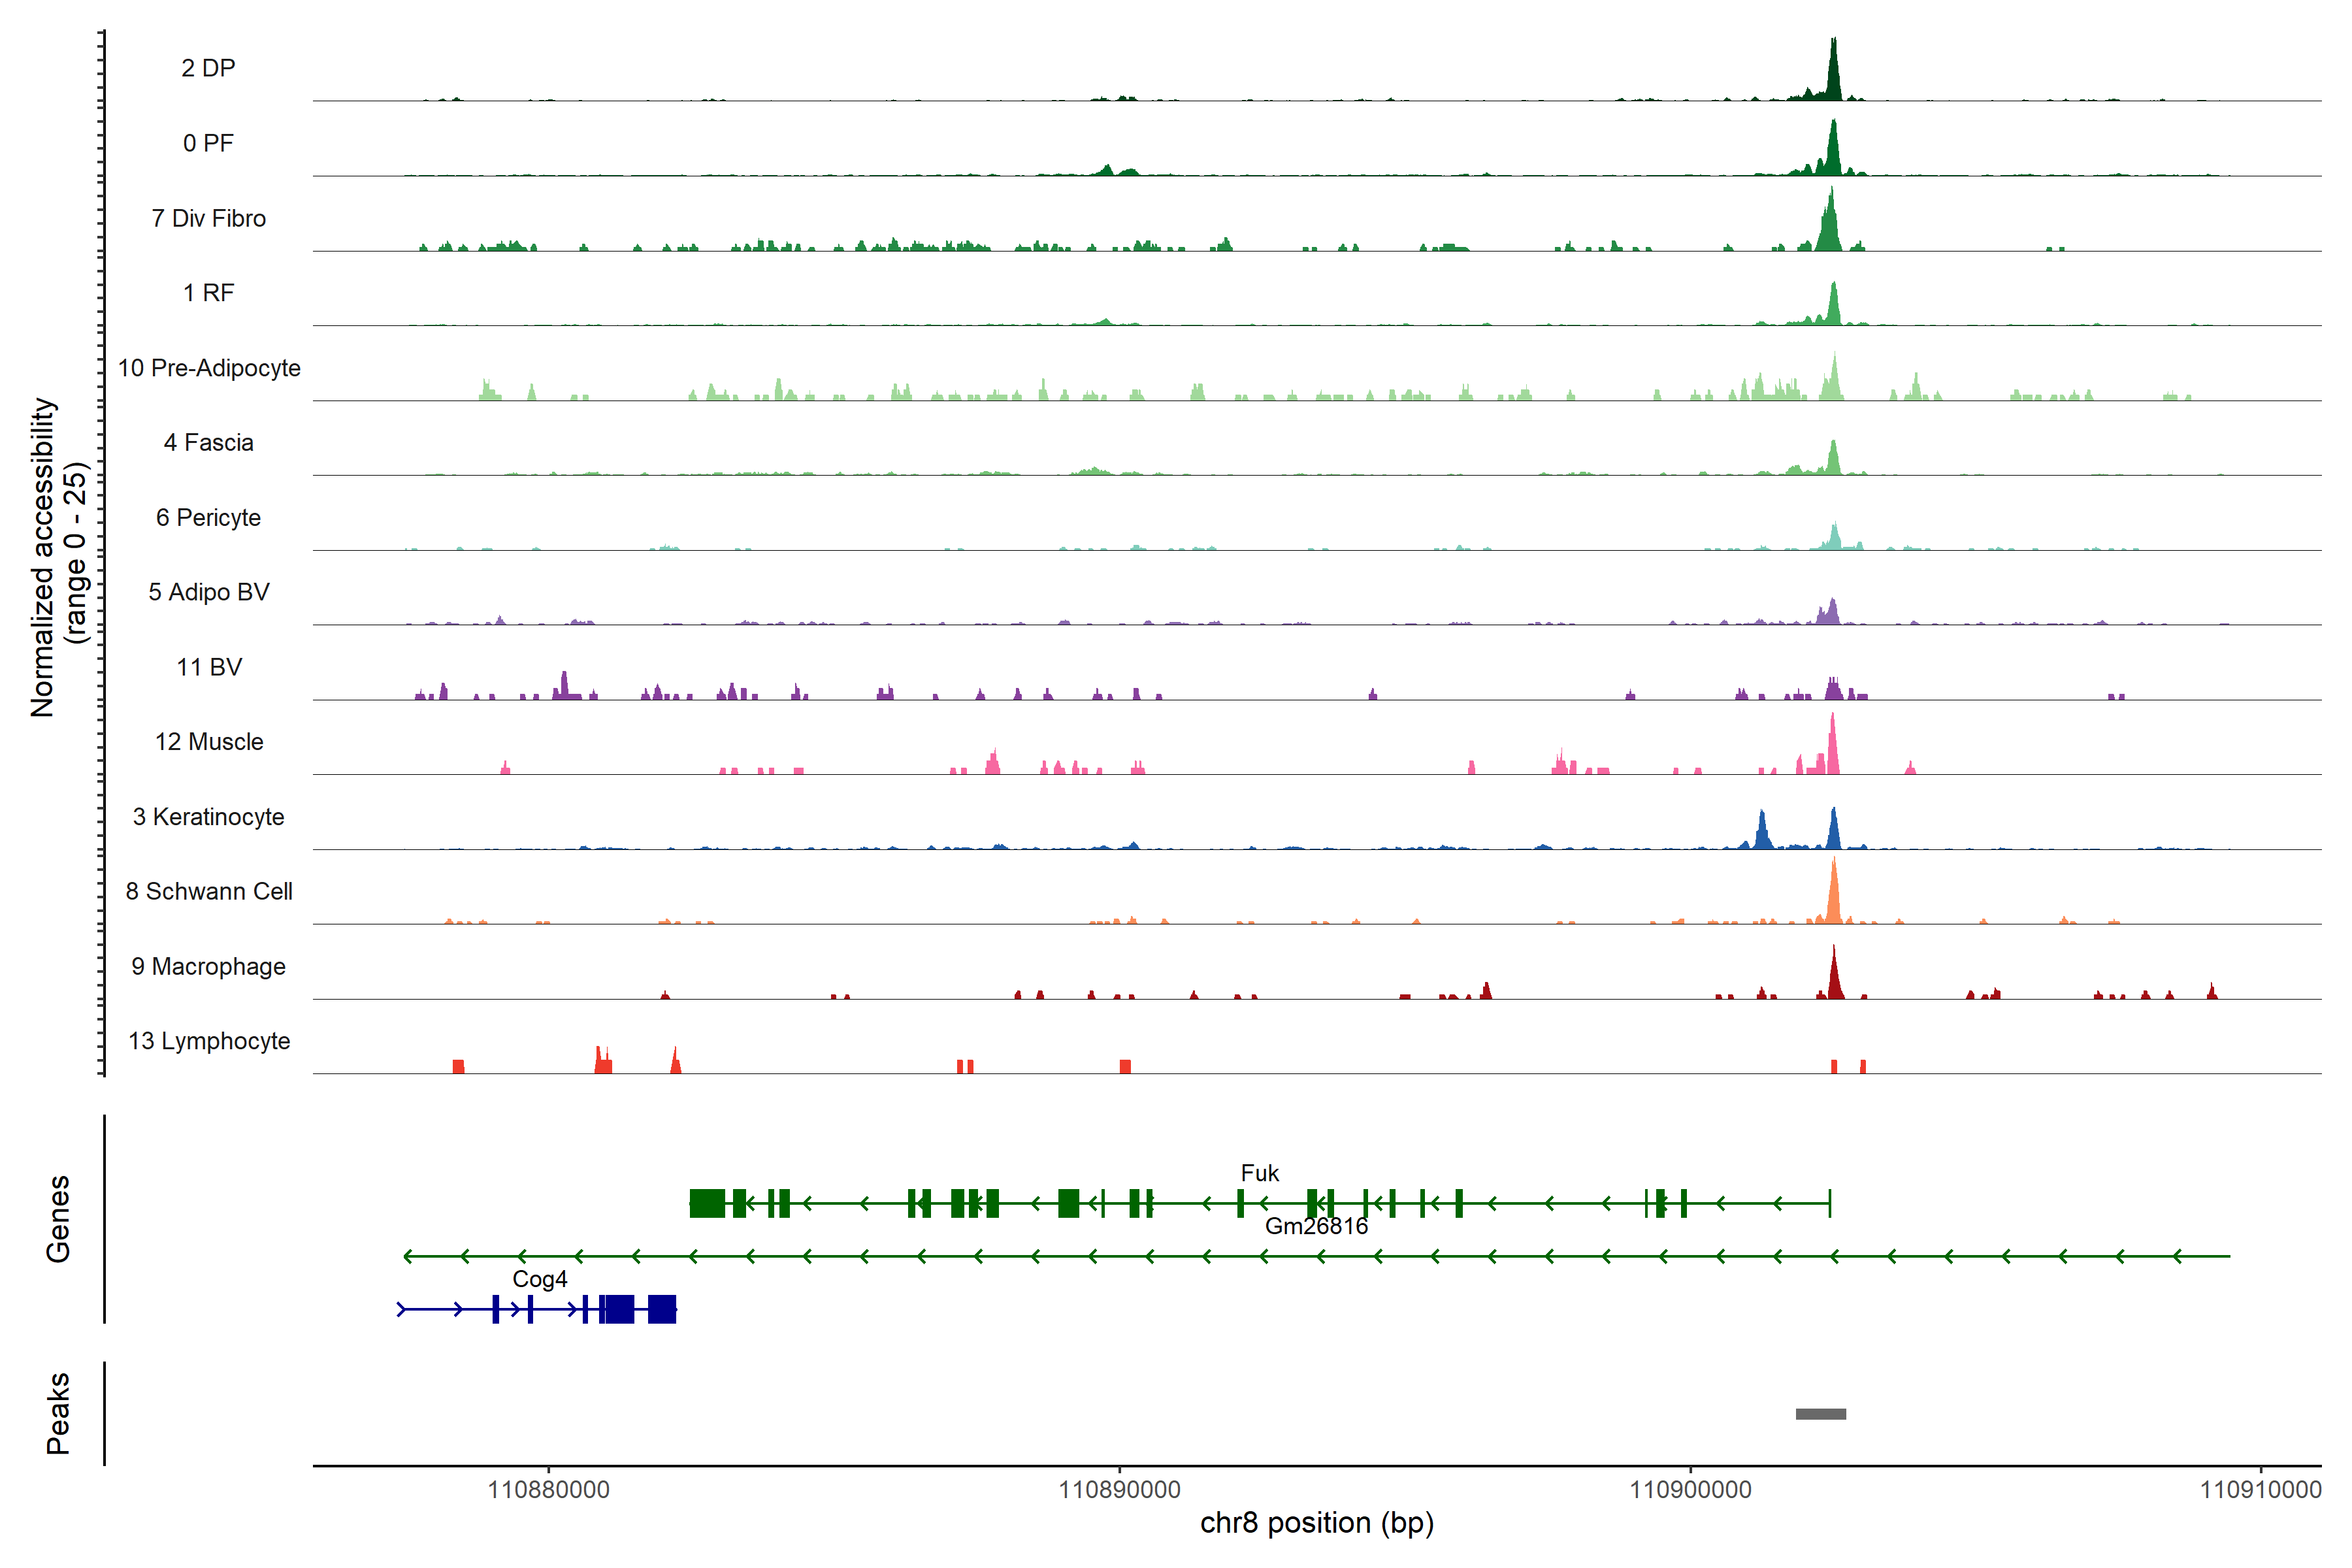Click the large green Fuk terminal exon block
This screenshot has height=1568, width=2352.
pyautogui.click(x=707, y=1203)
